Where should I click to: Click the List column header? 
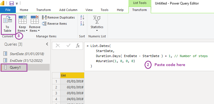pyautogui.click(x=72, y=75)
